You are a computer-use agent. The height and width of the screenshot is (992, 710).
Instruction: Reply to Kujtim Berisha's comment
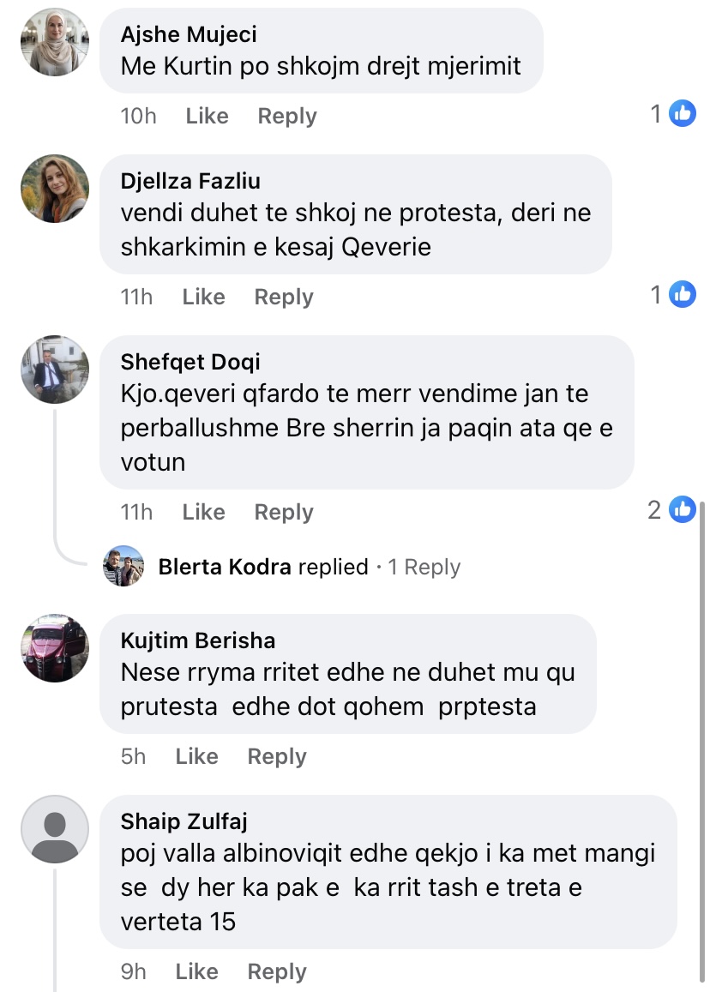[x=277, y=756]
